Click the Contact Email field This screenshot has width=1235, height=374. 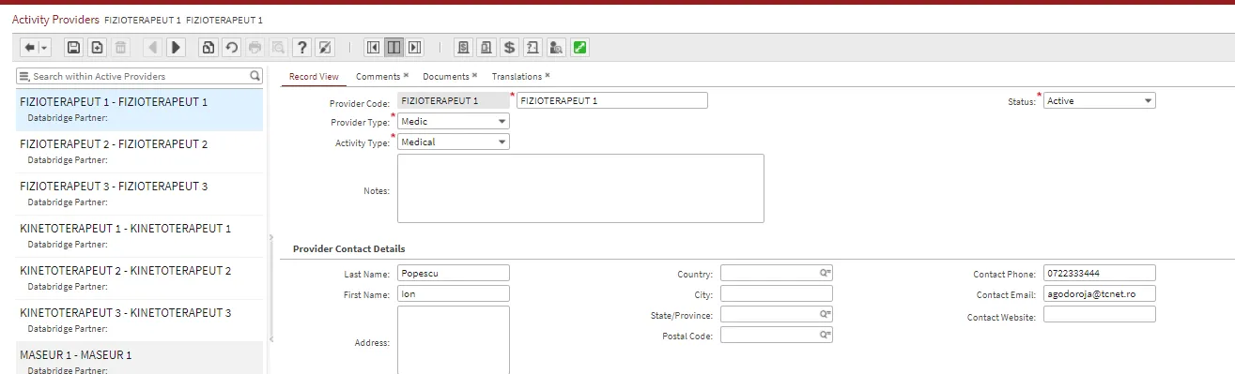[1100, 293]
